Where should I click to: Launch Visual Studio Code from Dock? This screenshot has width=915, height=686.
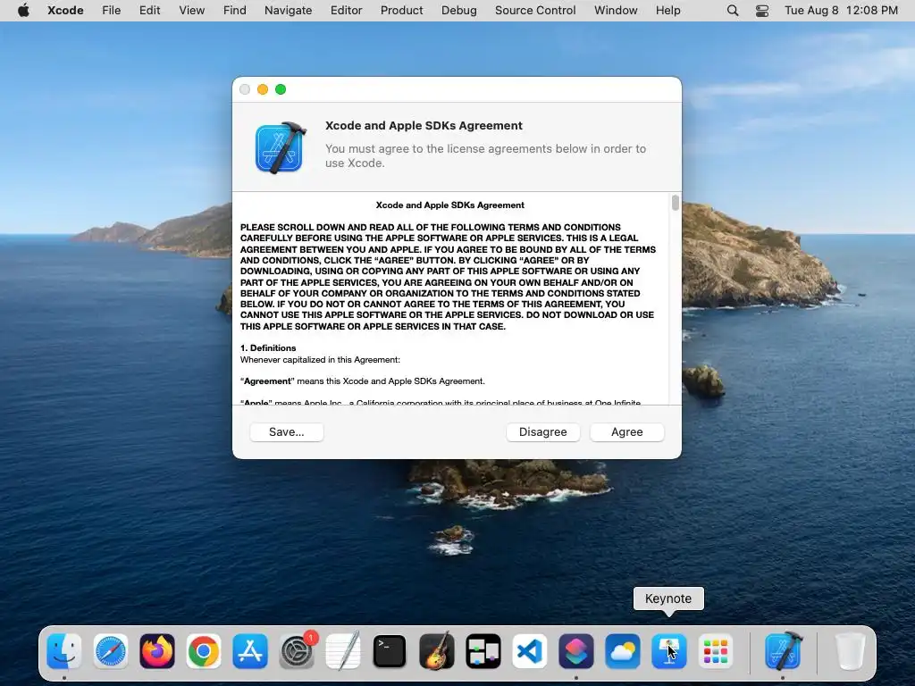click(x=530, y=651)
